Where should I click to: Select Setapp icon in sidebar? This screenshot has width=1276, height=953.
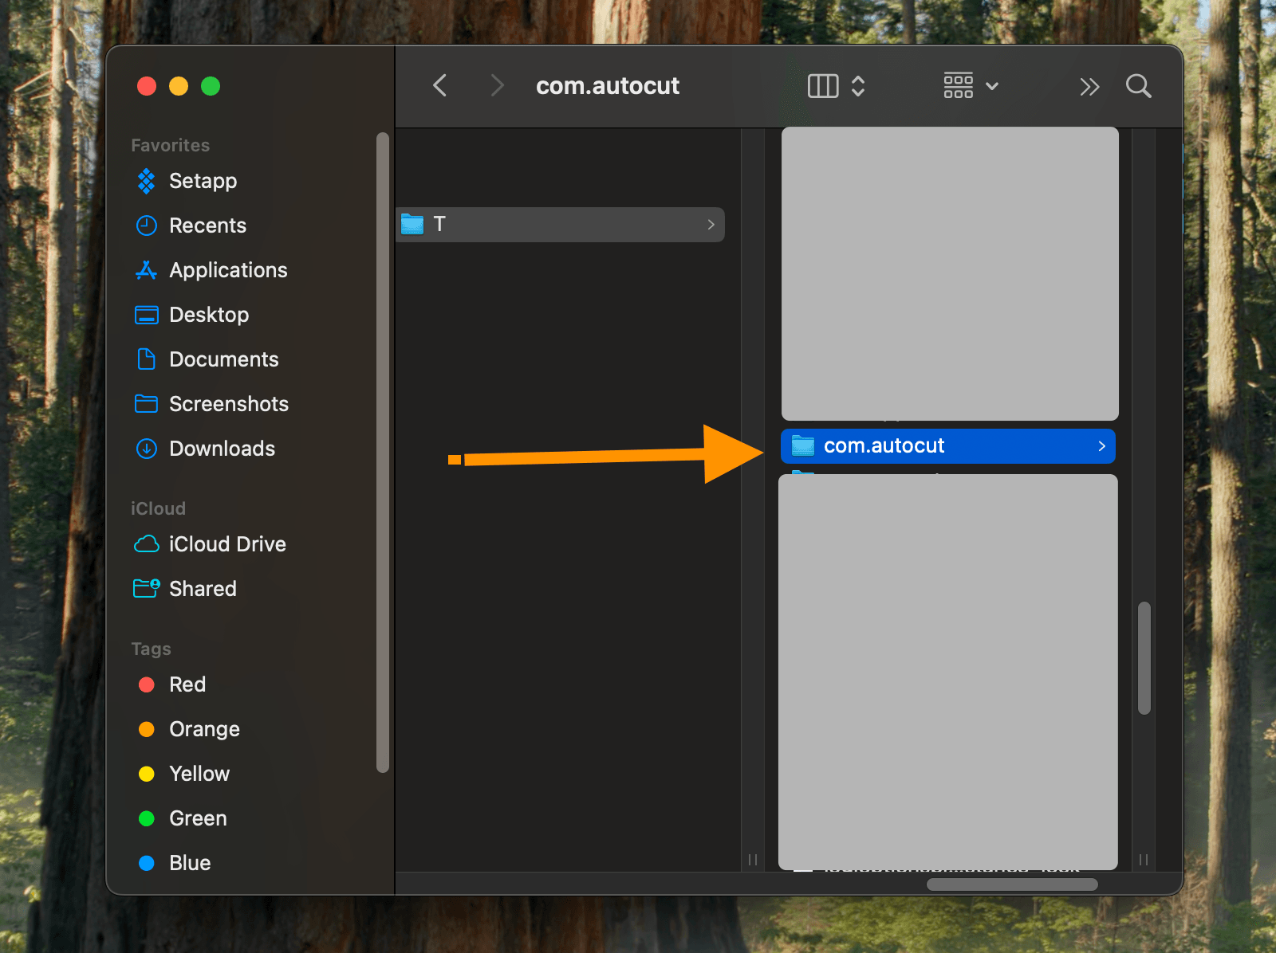(147, 181)
